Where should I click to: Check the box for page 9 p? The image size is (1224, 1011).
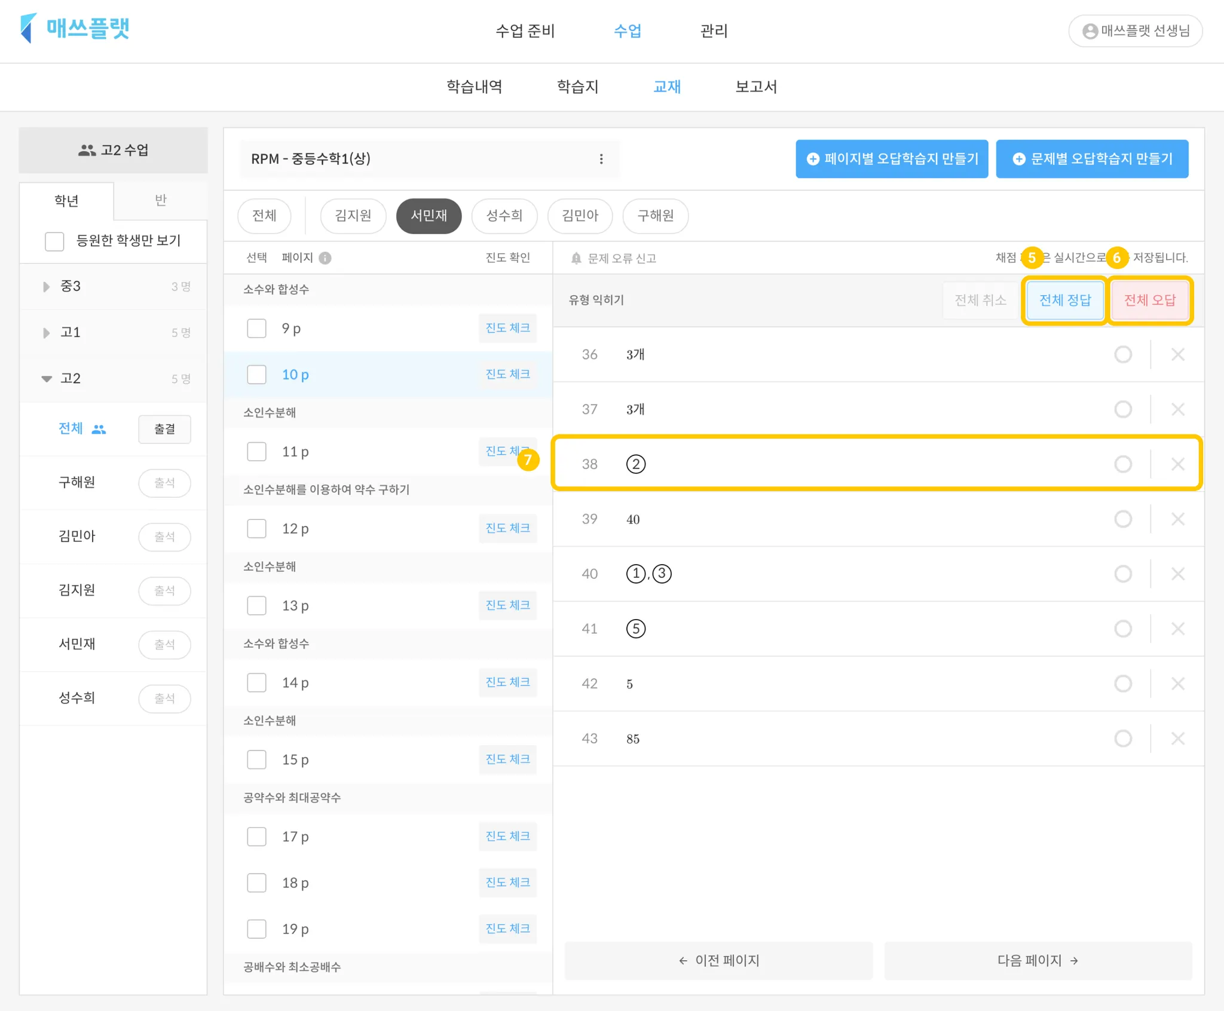click(x=256, y=328)
